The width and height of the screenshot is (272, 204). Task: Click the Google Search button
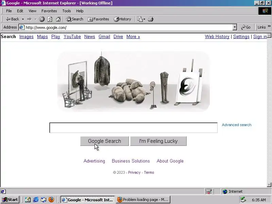tap(104, 141)
